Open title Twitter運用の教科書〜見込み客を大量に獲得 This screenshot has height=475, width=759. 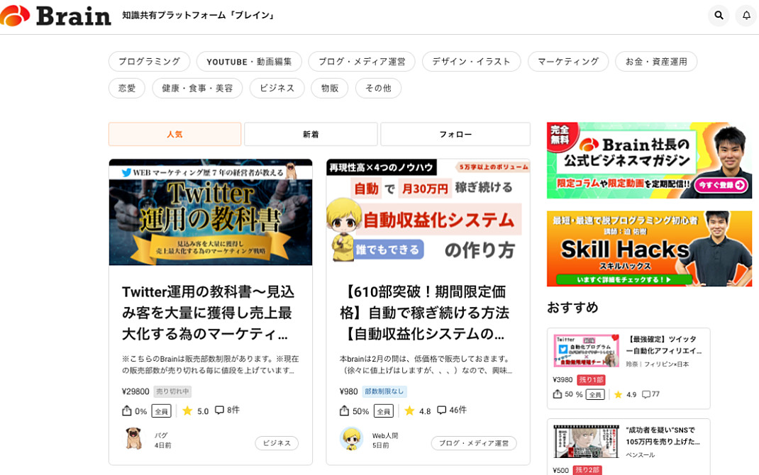[208, 313]
